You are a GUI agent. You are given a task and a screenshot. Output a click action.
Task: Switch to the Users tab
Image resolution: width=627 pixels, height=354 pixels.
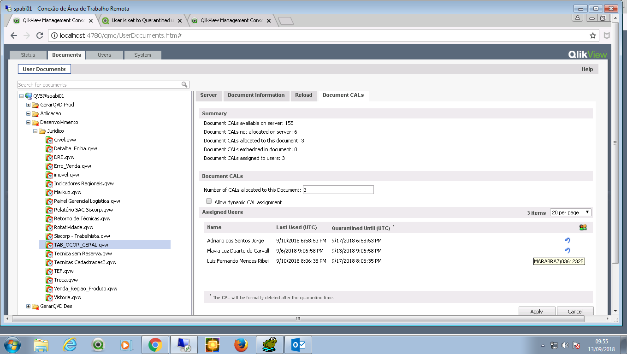105,55
